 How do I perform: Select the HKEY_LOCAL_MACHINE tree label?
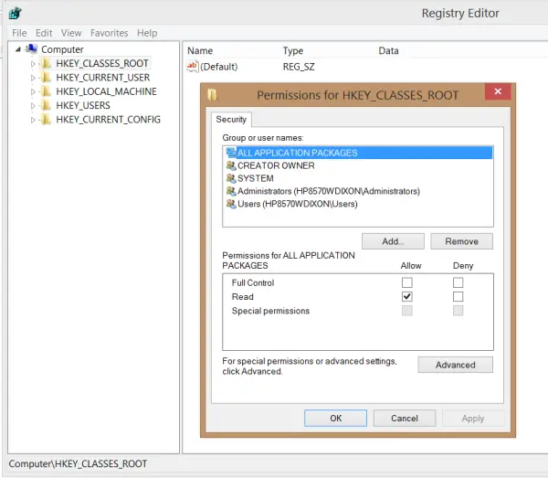tap(106, 91)
